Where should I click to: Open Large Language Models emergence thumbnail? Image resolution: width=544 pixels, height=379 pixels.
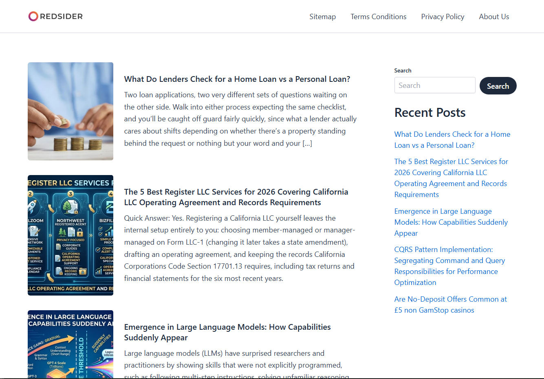70,344
